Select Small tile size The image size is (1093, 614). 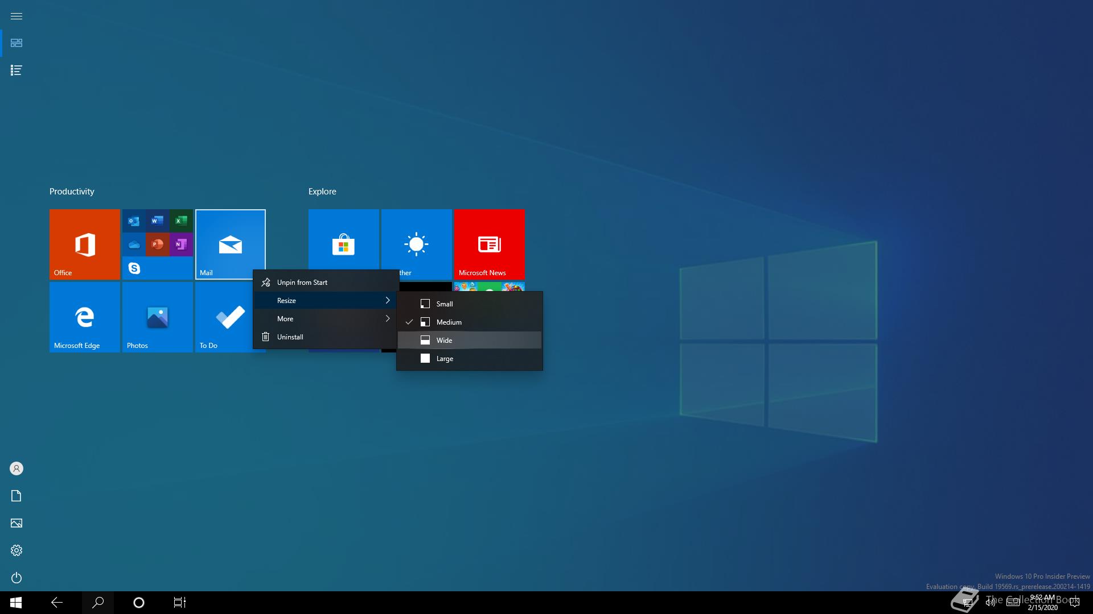(470, 304)
